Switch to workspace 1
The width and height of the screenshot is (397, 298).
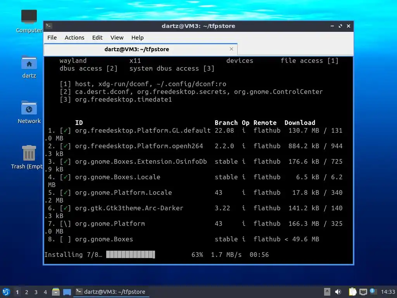point(17,292)
